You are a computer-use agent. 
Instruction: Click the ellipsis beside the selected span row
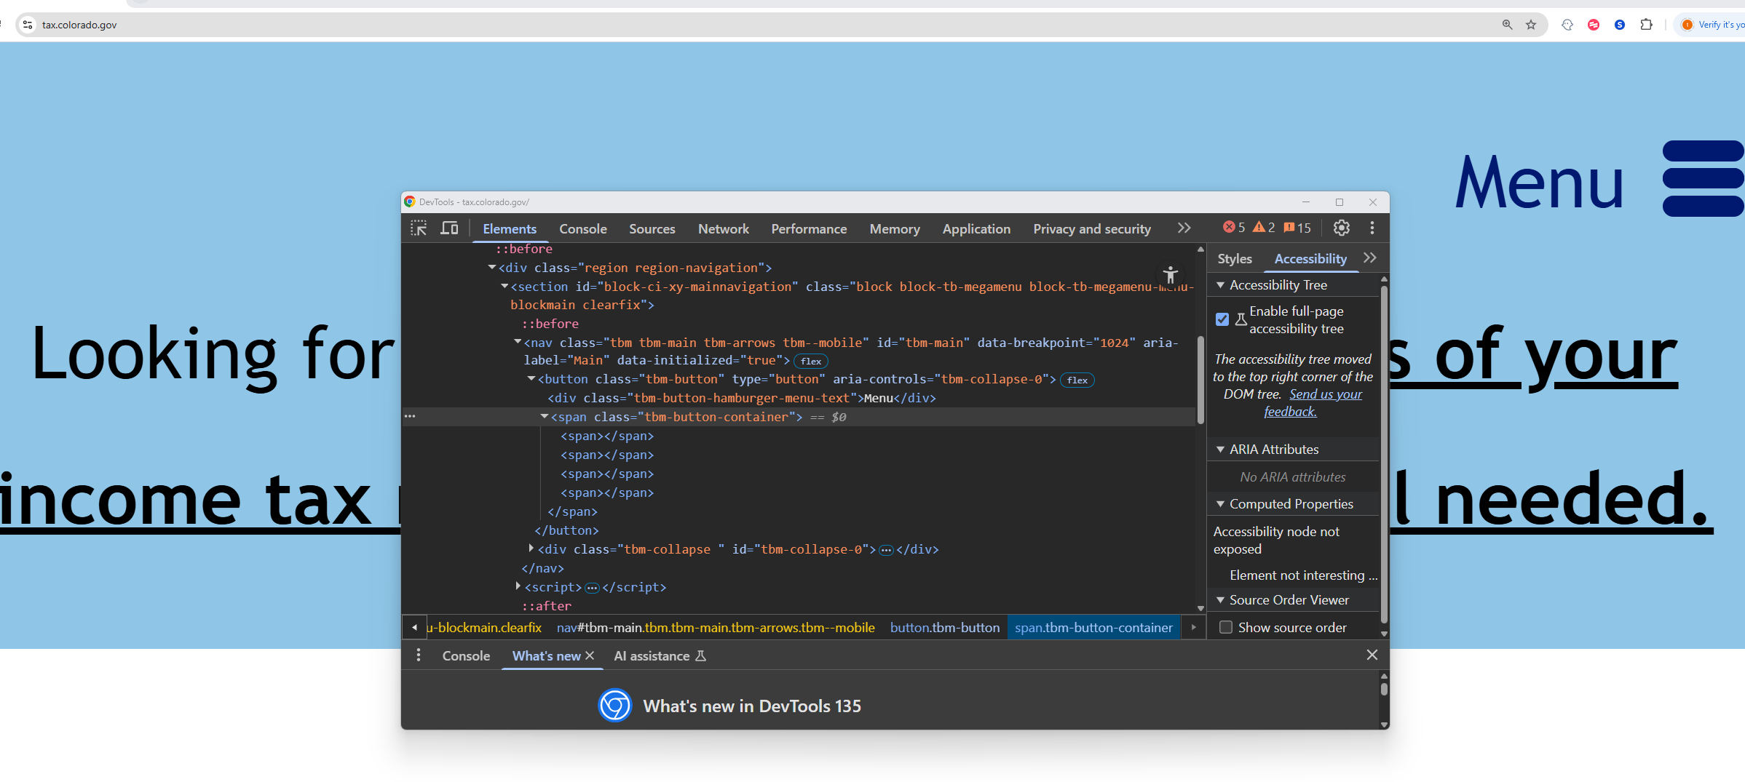410,417
